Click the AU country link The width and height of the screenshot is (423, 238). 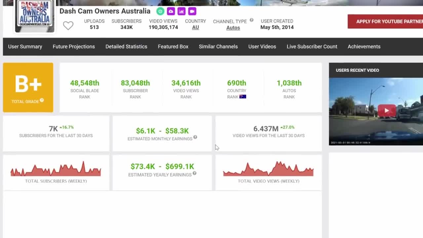pyautogui.click(x=196, y=27)
